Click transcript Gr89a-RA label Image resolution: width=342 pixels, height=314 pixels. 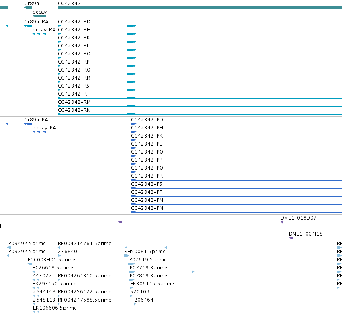click(x=37, y=22)
